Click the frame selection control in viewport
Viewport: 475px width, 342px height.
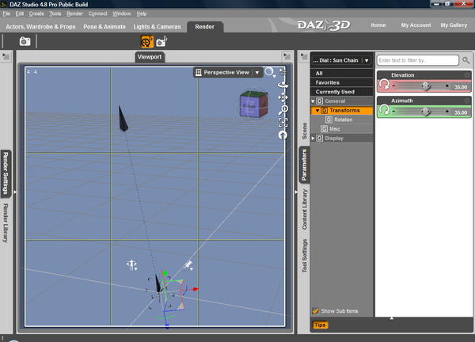[283, 123]
